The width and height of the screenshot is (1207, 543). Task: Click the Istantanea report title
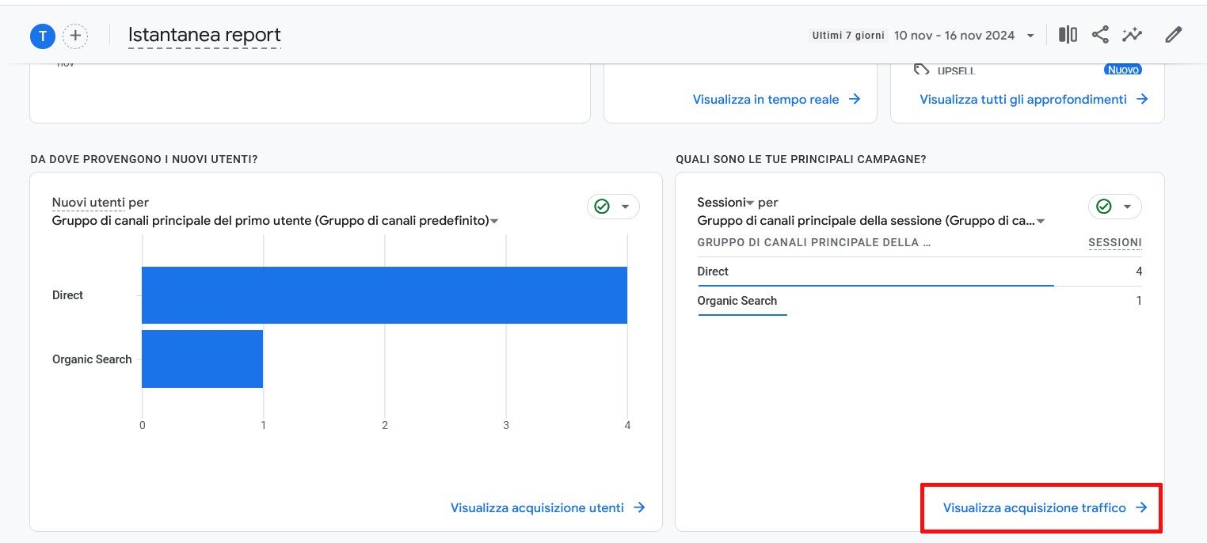[204, 35]
